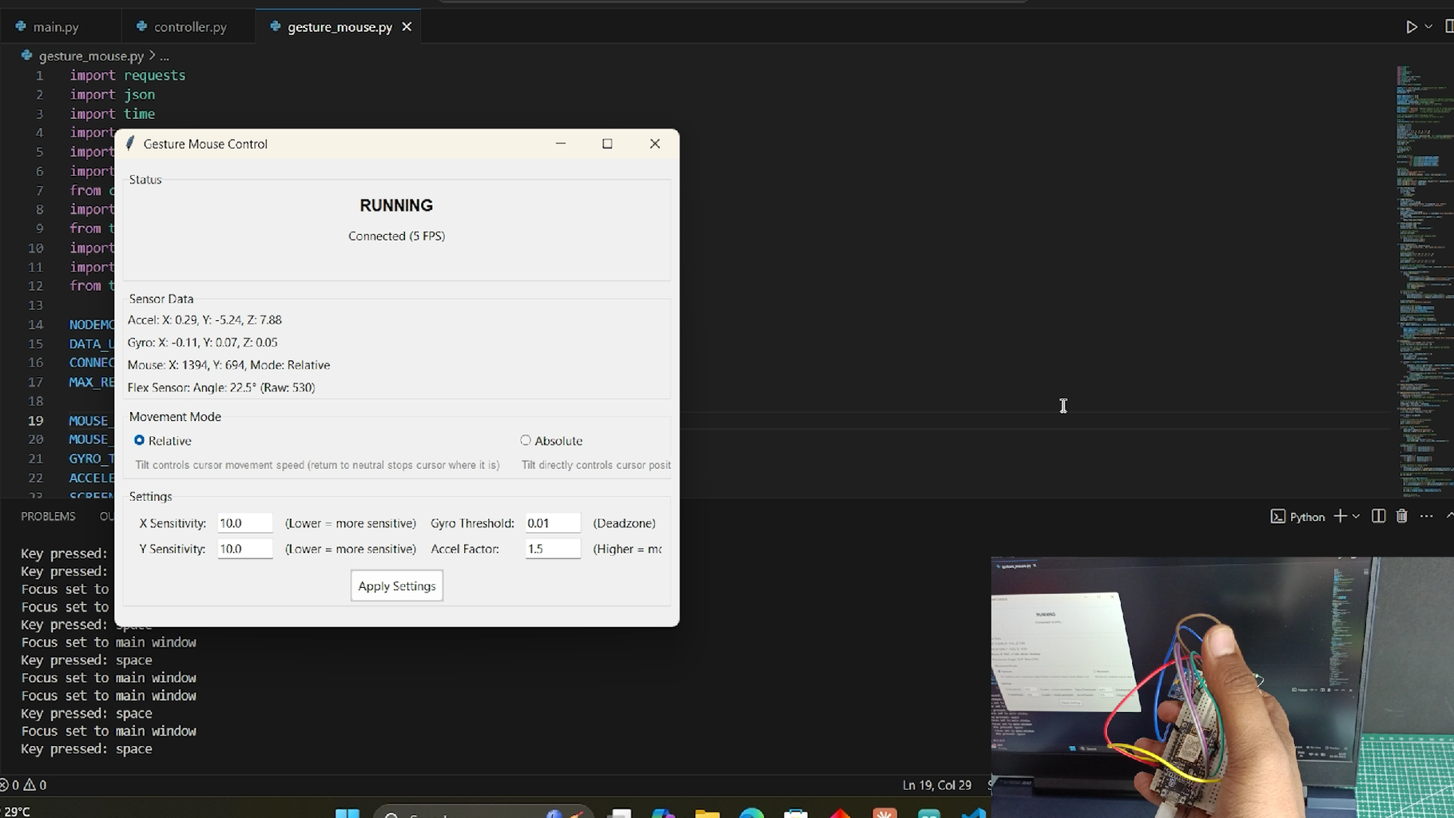Focus the X Sensitivity field
Screen dimensions: 1454x818
click(244, 523)
